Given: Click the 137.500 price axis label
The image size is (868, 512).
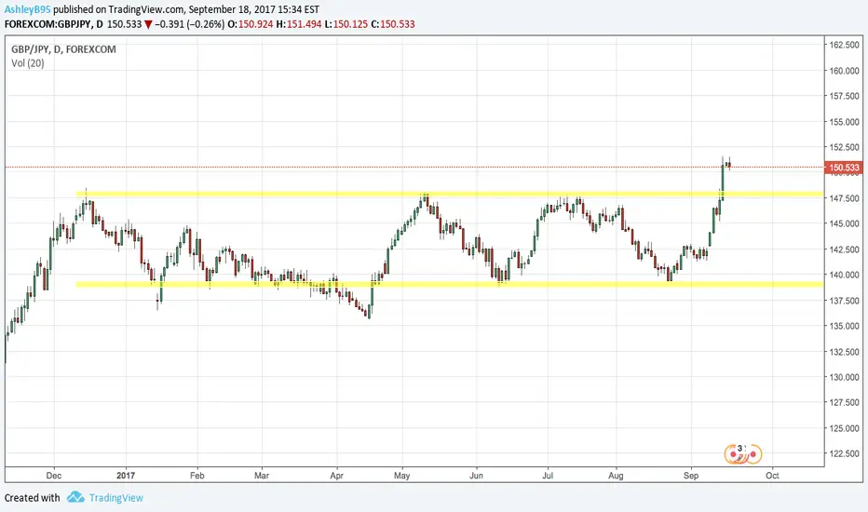Looking at the screenshot, I should [844, 301].
